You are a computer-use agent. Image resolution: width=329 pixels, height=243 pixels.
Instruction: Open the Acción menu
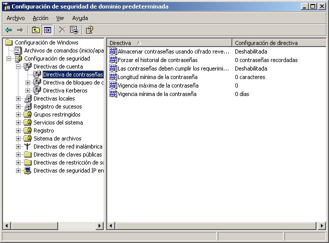point(41,18)
